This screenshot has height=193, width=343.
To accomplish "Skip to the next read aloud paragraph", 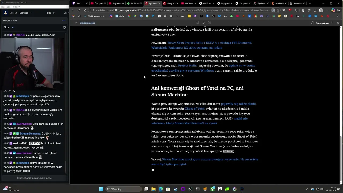I will click(210, 23).
